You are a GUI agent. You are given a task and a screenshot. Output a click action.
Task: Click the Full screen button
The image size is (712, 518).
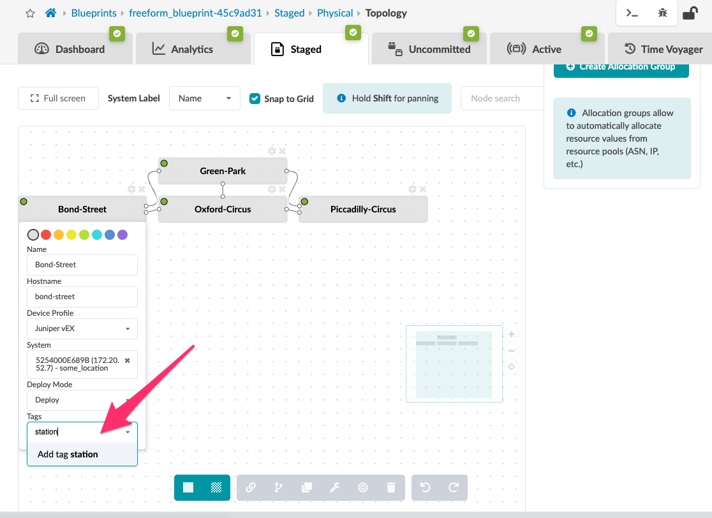58,98
